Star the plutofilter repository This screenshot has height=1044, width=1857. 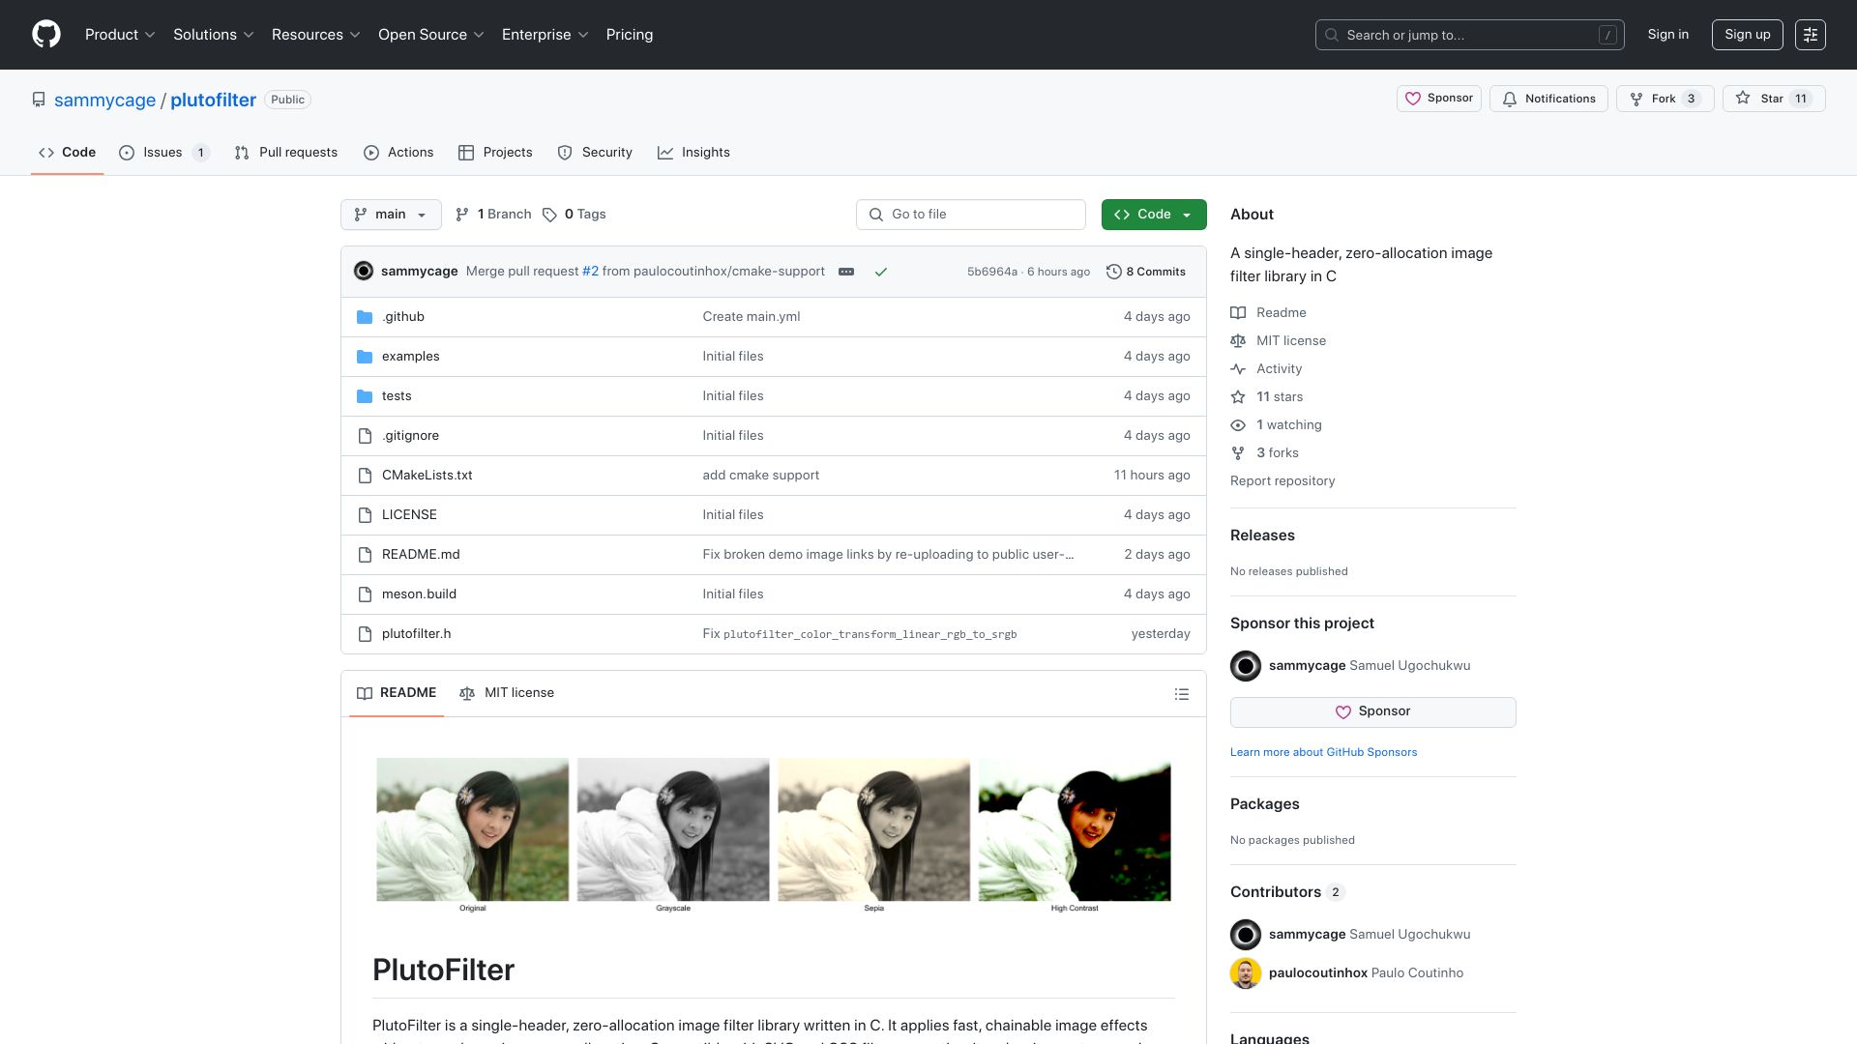(x=1773, y=99)
